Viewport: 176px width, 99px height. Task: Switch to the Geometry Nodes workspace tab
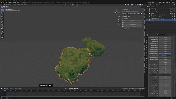78,3
